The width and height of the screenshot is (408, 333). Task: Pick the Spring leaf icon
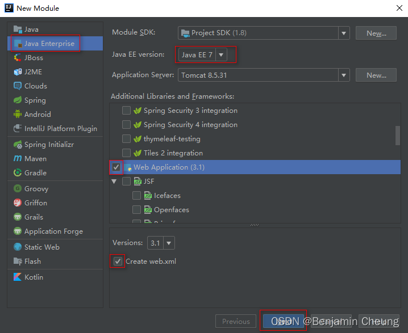(18, 100)
